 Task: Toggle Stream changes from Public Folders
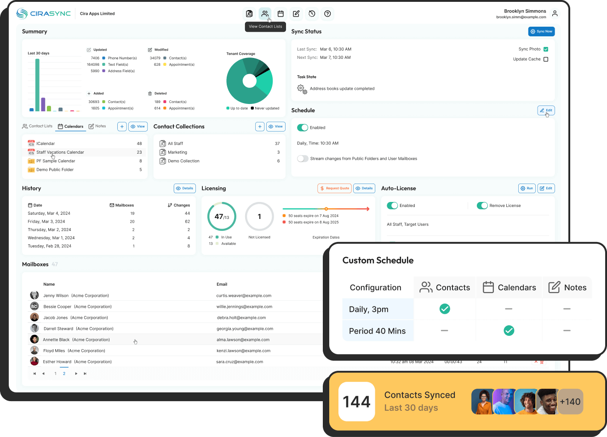tap(303, 158)
